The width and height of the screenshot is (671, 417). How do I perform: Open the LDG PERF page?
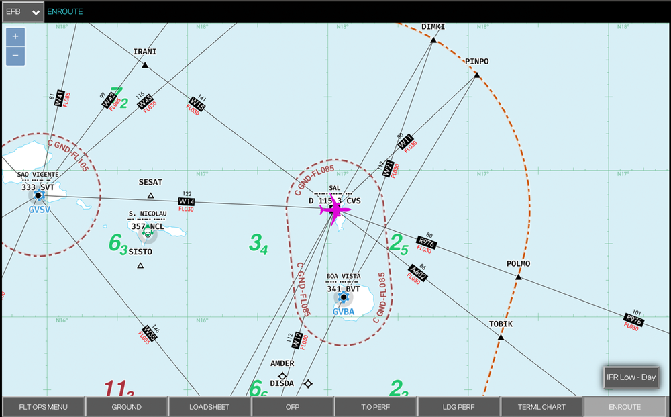tap(458, 407)
